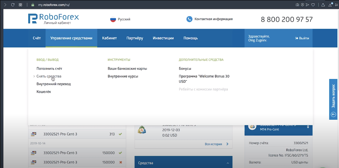Click account number 33002521 beside Номер счёта

[x=301, y=143]
